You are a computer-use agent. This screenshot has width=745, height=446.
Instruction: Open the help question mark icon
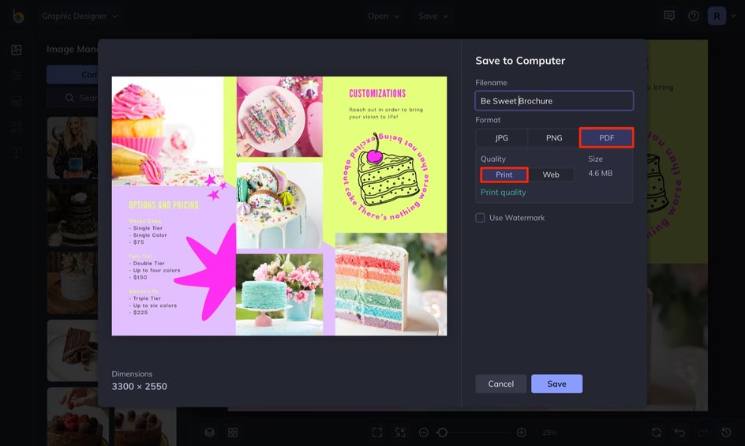[x=694, y=16]
